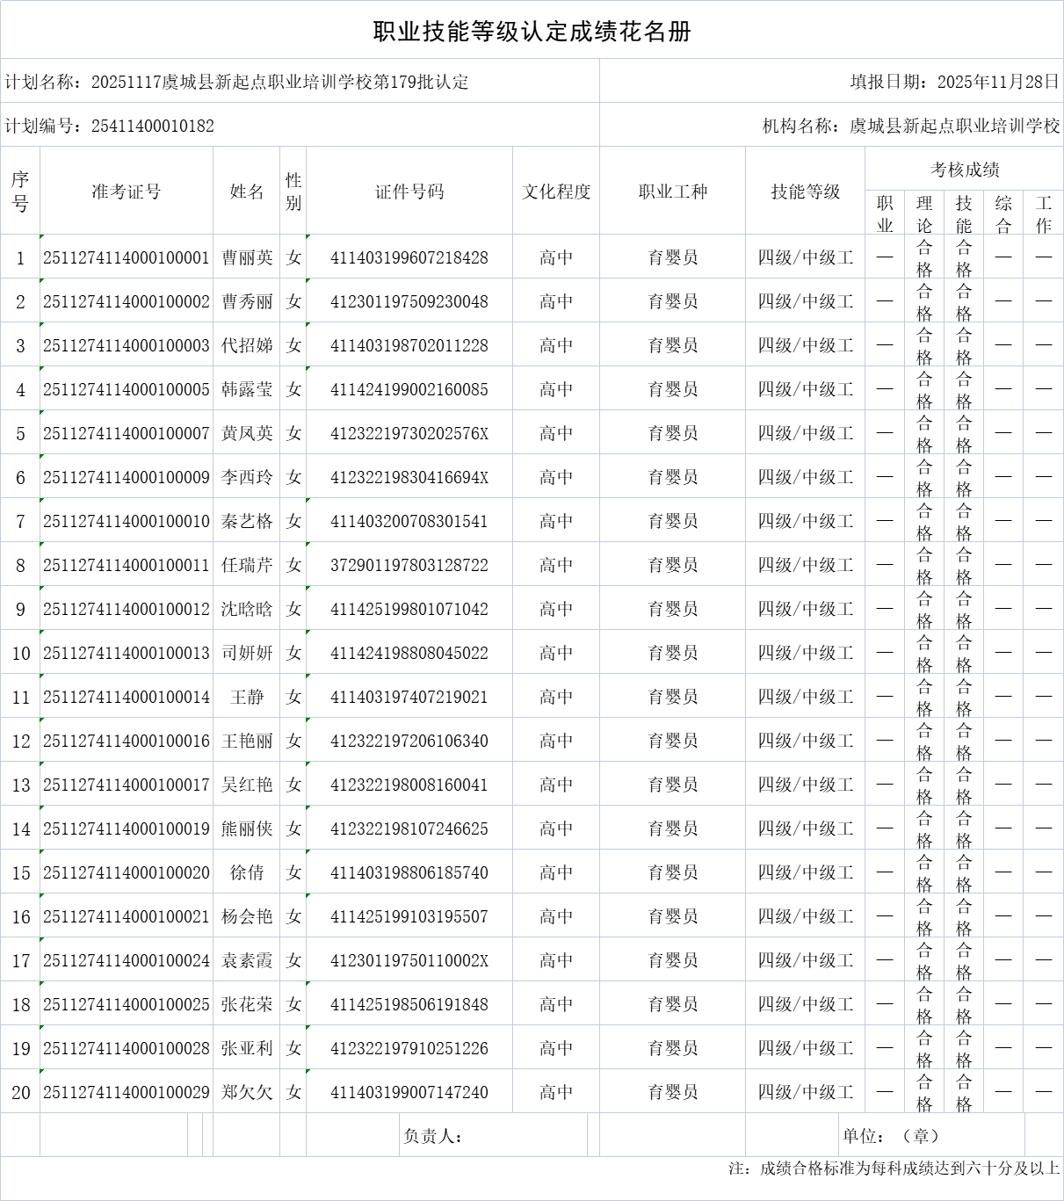The height and width of the screenshot is (1201, 1064).
Task: Click the 性别 cell for 司妍妍
Action: pyautogui.click(x=293, y=652)
